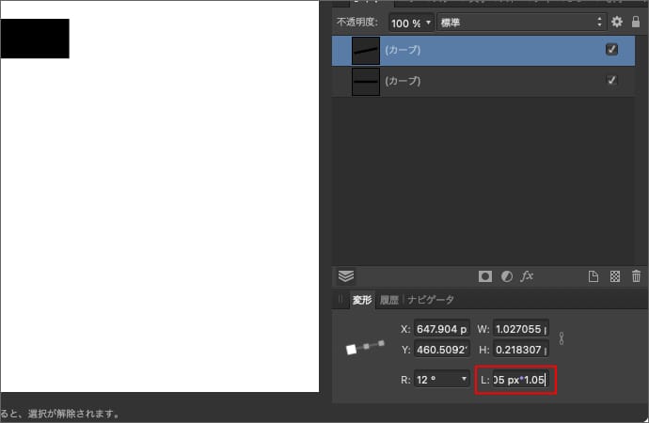Add a mask layer with the mask icon
This screenshot has height=423, width=649.
tap(485, 276)
